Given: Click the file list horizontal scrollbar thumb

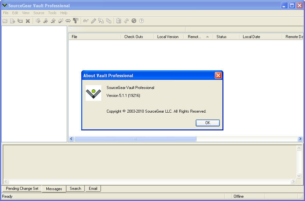Looking at the screenshot, I should click(135, 139).
